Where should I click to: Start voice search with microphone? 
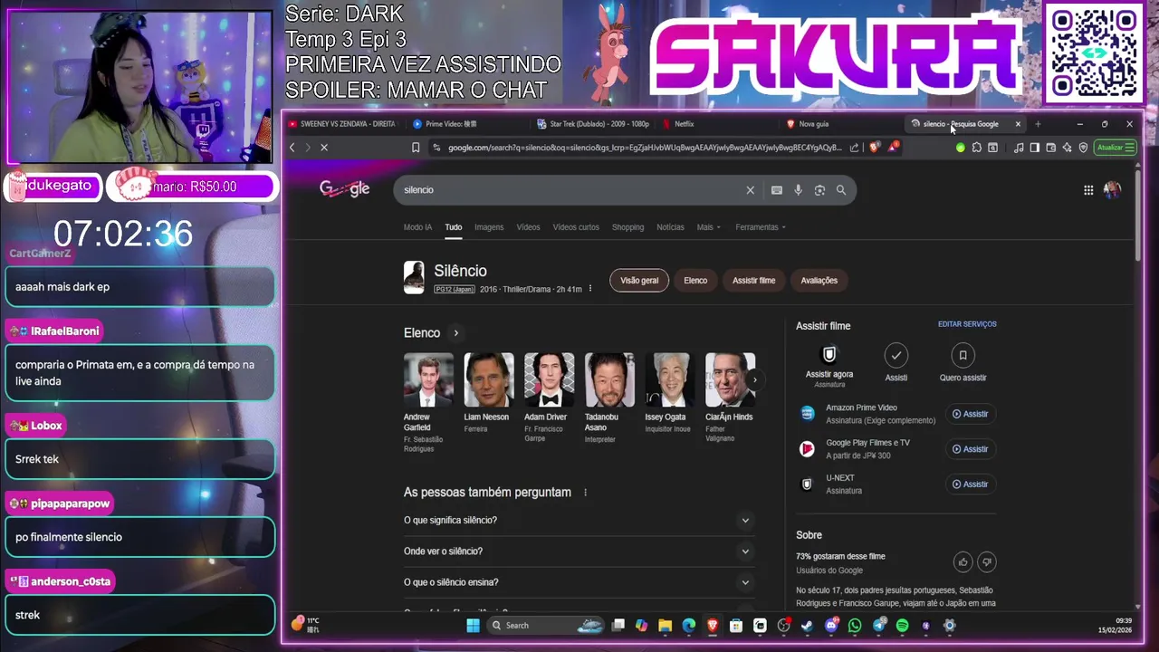coord(798,190)
